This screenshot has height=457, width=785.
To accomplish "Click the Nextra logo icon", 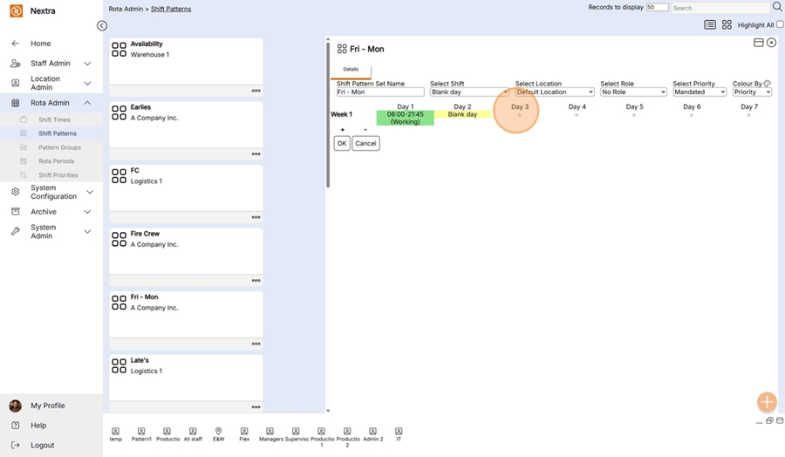I will (x=16, y=11).
